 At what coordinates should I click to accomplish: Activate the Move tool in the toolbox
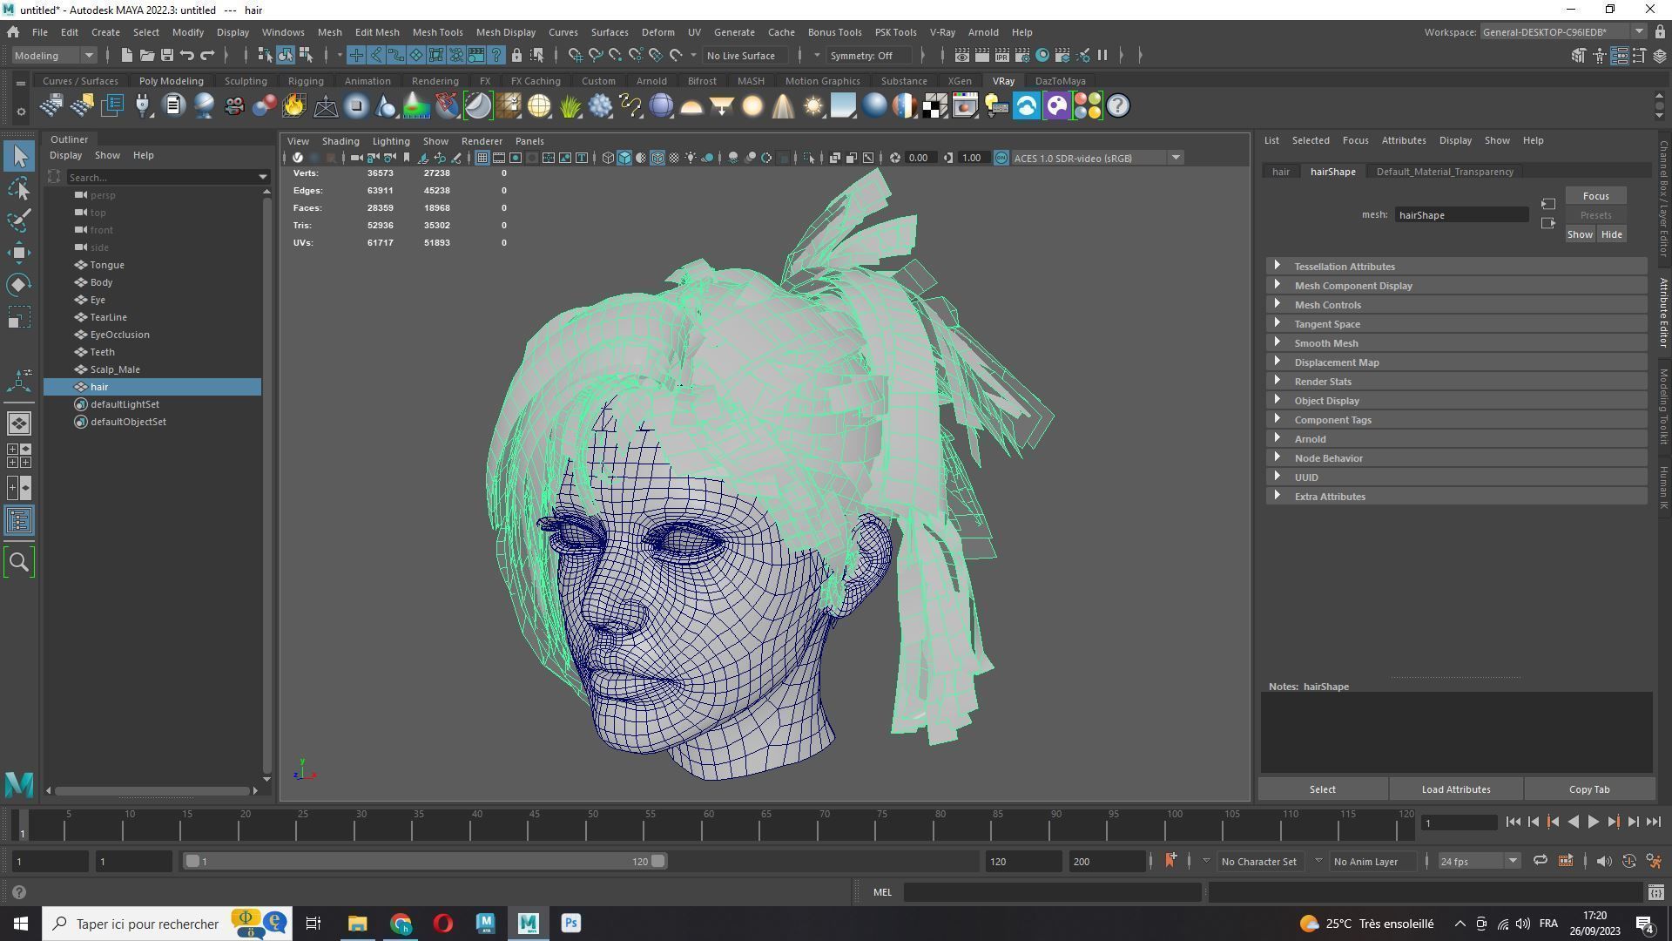click(19, 253)
